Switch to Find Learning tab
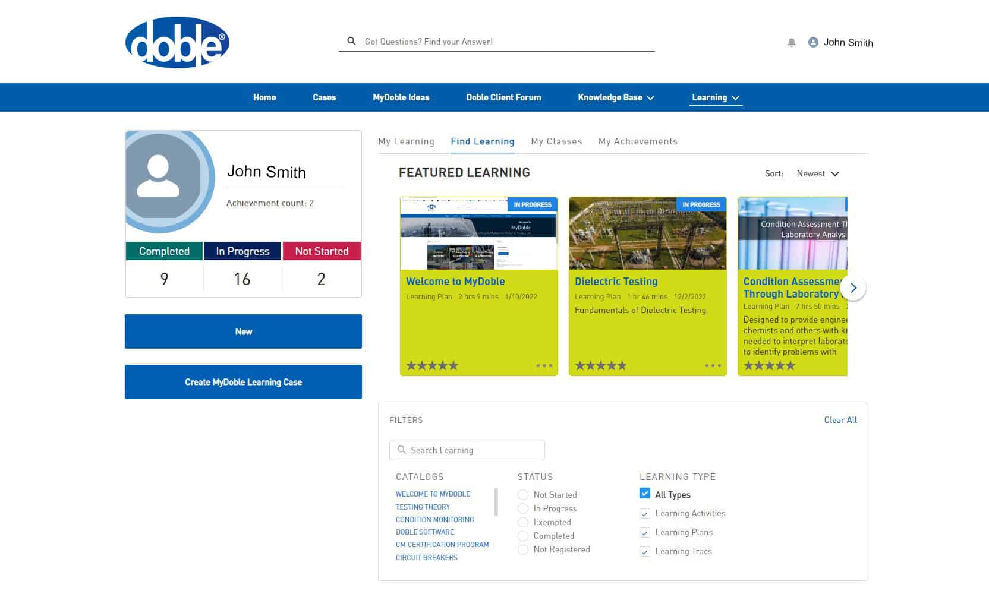The width and height of the screenshot is (989, 594). click(483, 141)
